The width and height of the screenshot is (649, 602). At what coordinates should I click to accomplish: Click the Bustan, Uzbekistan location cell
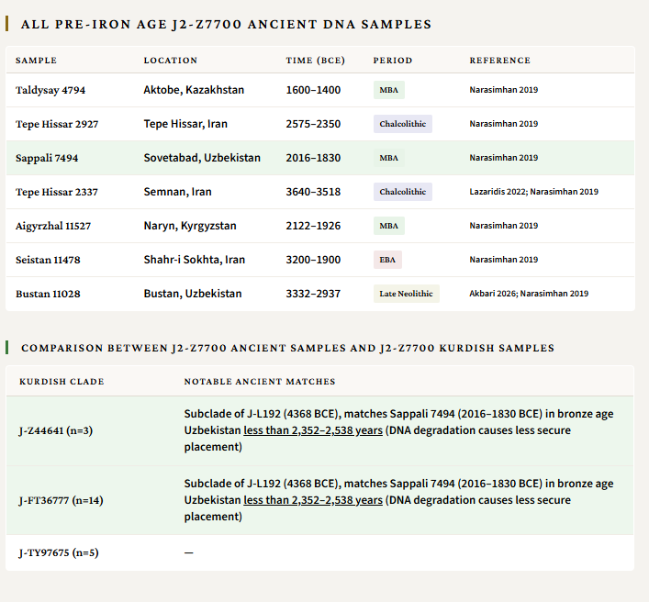tap(193, 294)
